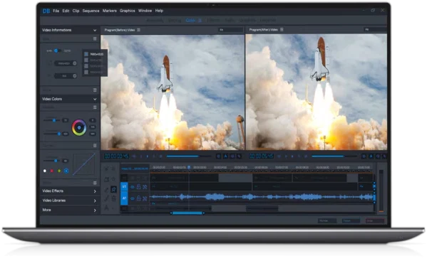Select the V1 track header
The height and width of the screenshot is (261, 427).
[124, 186]
